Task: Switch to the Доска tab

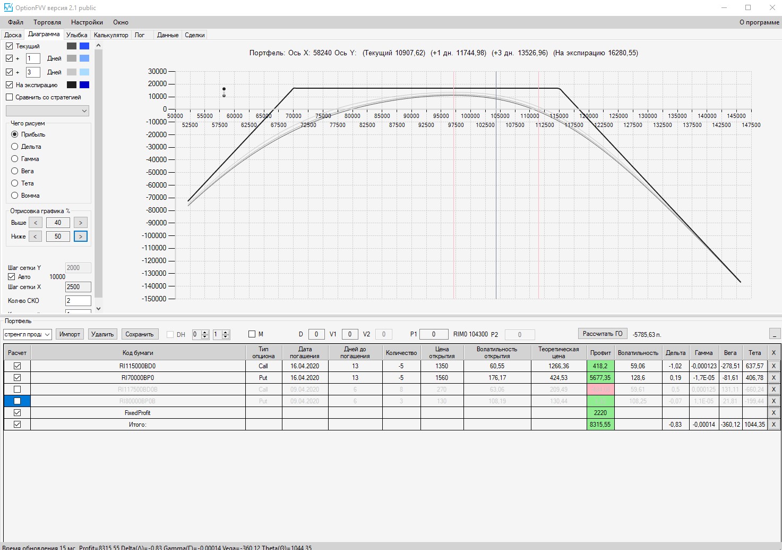Action: click(13, 35)
